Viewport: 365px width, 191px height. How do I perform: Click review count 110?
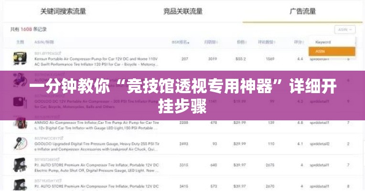[x=271, y=144]
